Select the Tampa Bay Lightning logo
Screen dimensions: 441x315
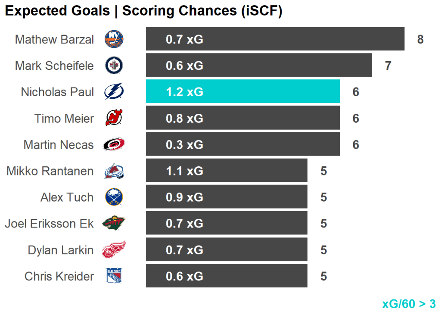point(114,92)
